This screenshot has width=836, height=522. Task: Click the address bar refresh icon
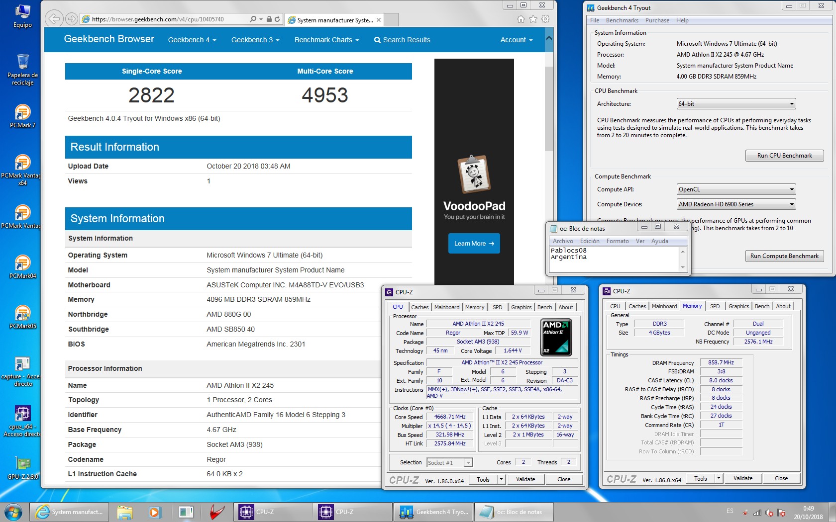(x=277, y=19)
